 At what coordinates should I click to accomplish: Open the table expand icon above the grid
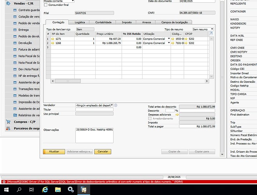211,34
